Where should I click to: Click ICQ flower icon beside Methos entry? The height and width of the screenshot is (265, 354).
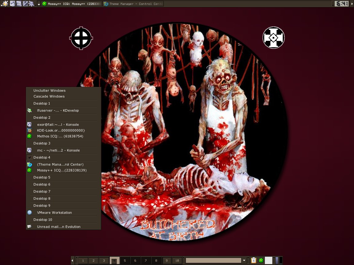click(29, 136)
